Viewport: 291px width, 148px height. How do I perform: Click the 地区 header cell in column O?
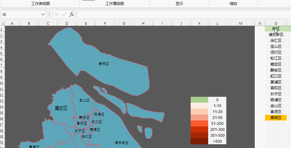pos(276,29)
